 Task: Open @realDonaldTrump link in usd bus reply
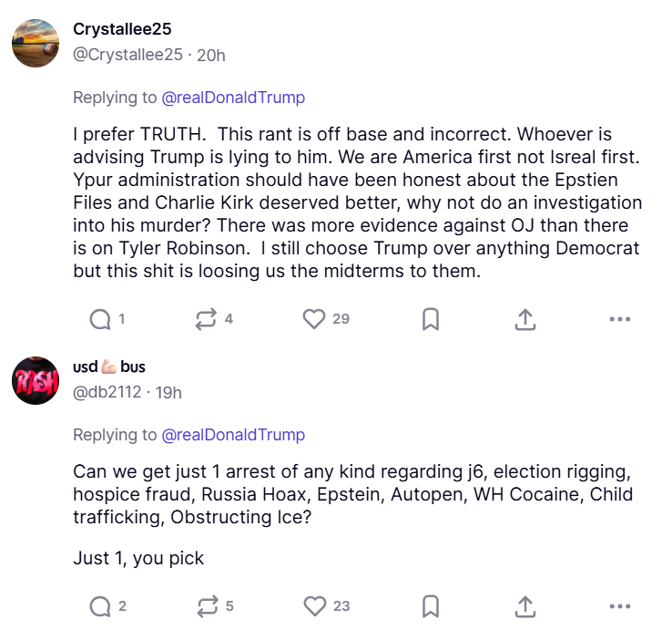[233, 435]
